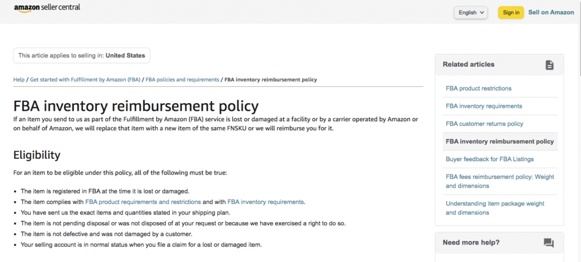Open inline FBA inventory requirements link in Eligibility
The width and height of the screenshot is (581, 262).
tap(266, 202)
